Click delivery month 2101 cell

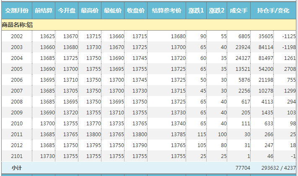pos(17,156)
